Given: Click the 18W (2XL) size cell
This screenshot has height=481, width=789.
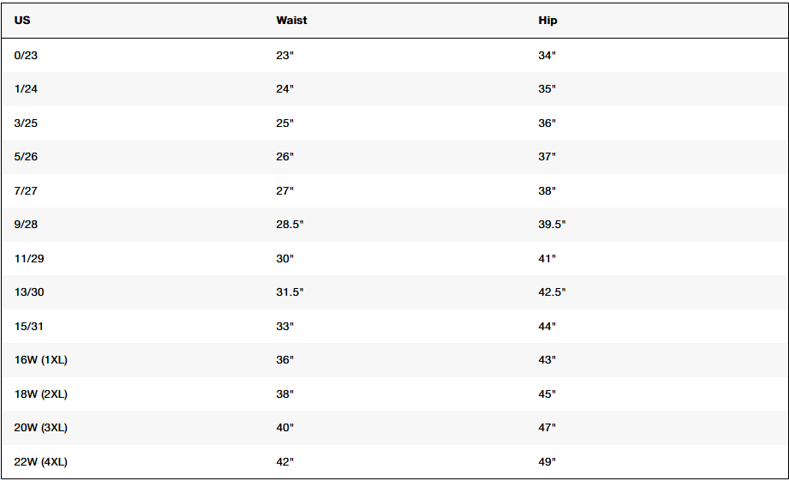Looking at the screenshot, I should pos(41,394).
